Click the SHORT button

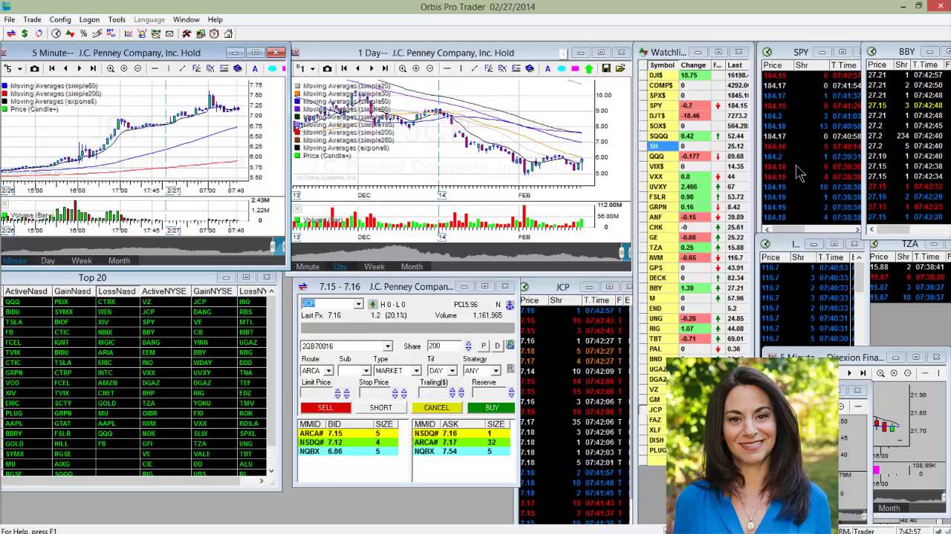coord(380,407)
